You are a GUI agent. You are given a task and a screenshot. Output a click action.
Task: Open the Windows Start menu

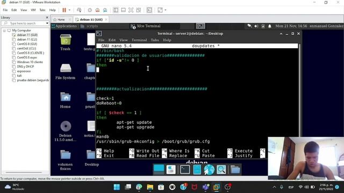coord(117,187)
